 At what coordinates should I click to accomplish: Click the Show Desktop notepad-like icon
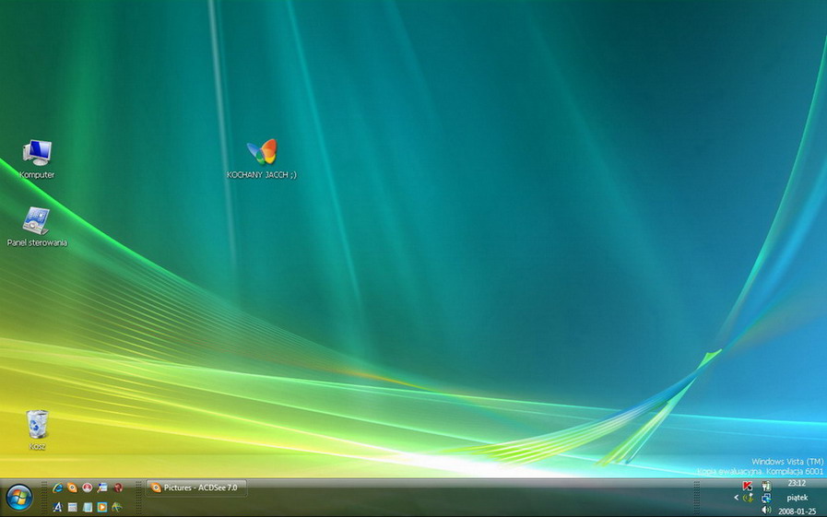point(87,507)
